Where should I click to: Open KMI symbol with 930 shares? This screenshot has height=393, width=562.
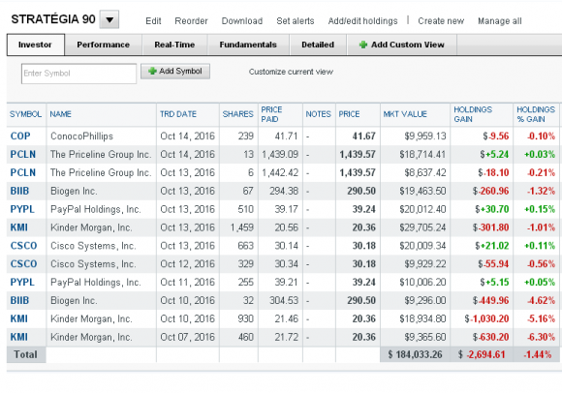(19, 318)
